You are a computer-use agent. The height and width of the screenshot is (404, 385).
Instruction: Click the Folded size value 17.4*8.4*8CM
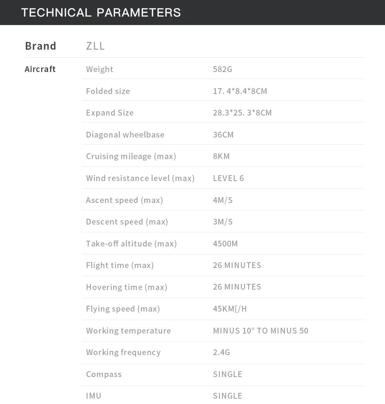[240, 91]
